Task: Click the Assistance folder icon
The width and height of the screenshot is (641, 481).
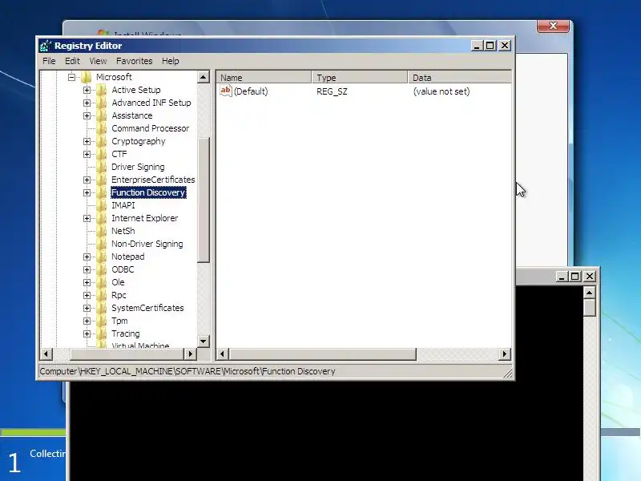Action: (102, 115)
